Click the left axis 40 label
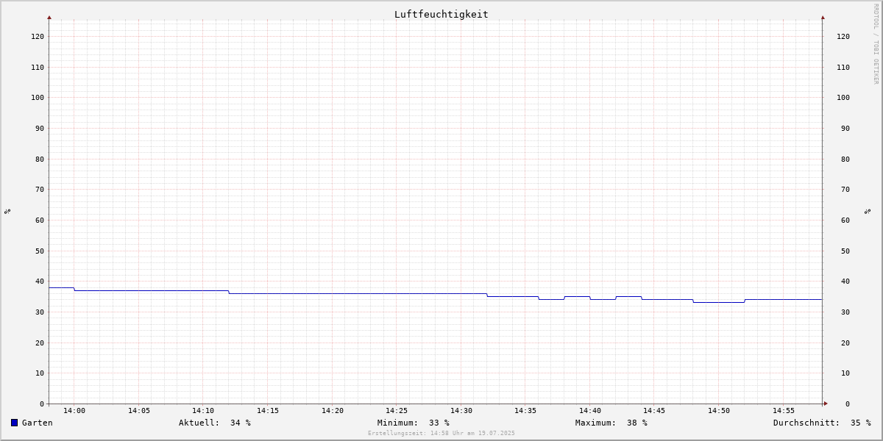 point(40,282)
